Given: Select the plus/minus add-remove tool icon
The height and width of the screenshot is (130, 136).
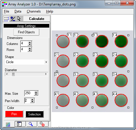Looking at the screenshot, I should click(13, 19).
